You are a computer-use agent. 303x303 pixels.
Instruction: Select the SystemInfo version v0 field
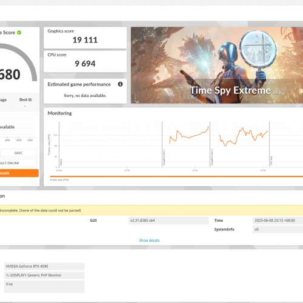pos(278,230)
